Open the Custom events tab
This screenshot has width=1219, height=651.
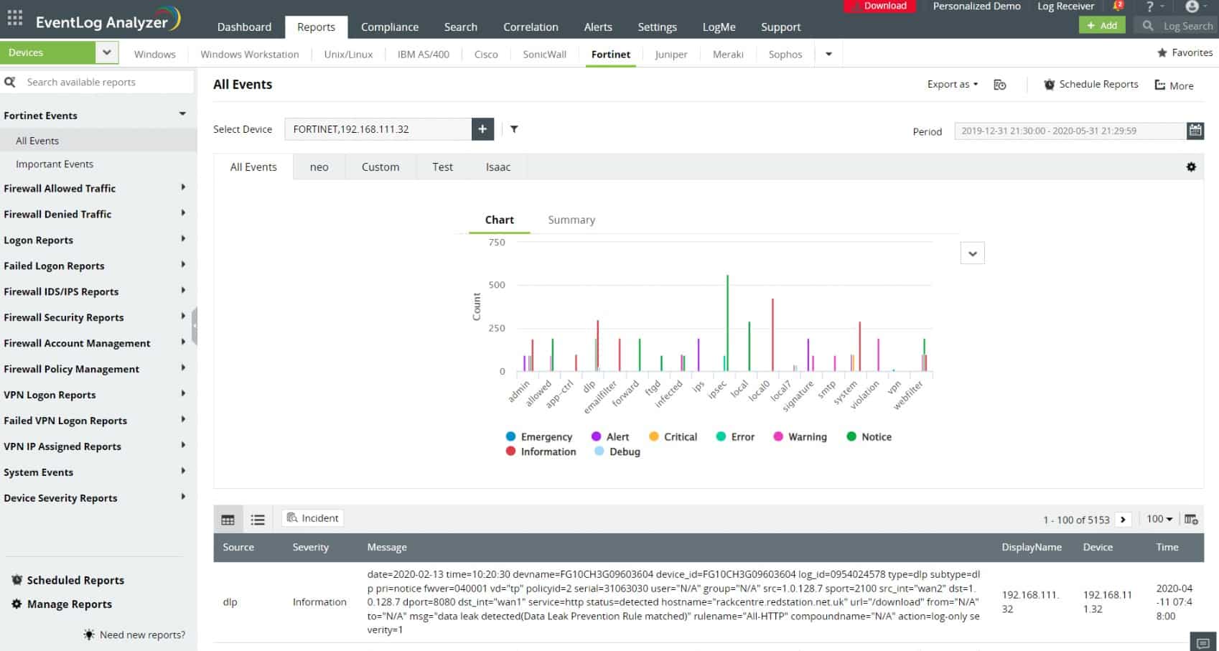coord(380,167)
